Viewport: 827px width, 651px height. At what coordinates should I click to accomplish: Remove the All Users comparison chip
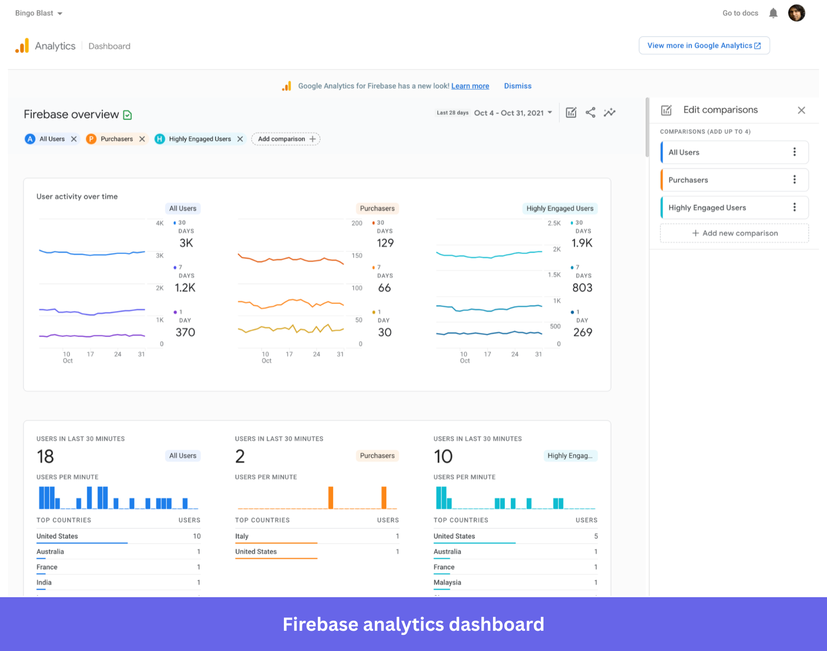click(74, 139)
